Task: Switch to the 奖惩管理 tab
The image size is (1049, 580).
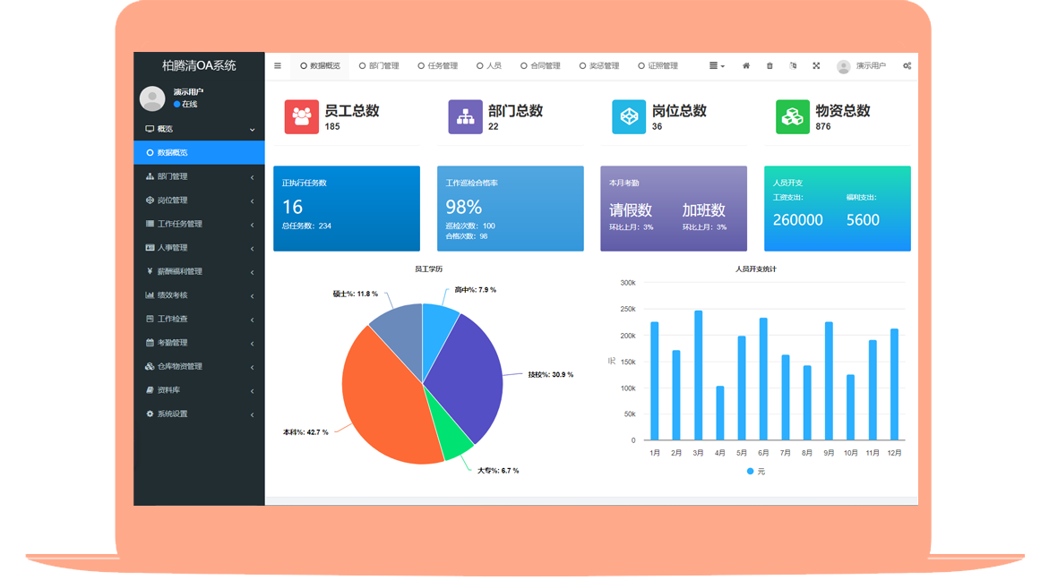Action: (599, 65)
